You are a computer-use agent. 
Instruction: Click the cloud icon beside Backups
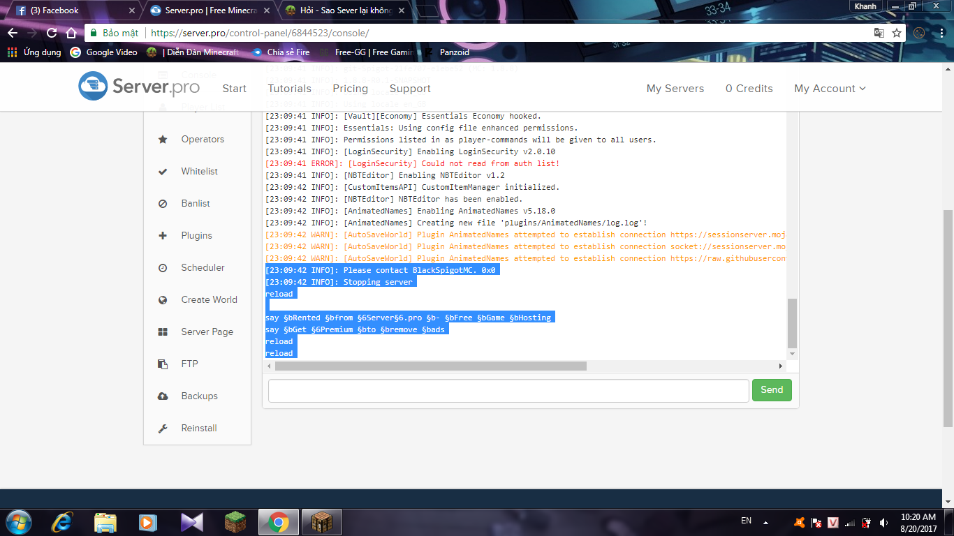click(x=163, y=396)
